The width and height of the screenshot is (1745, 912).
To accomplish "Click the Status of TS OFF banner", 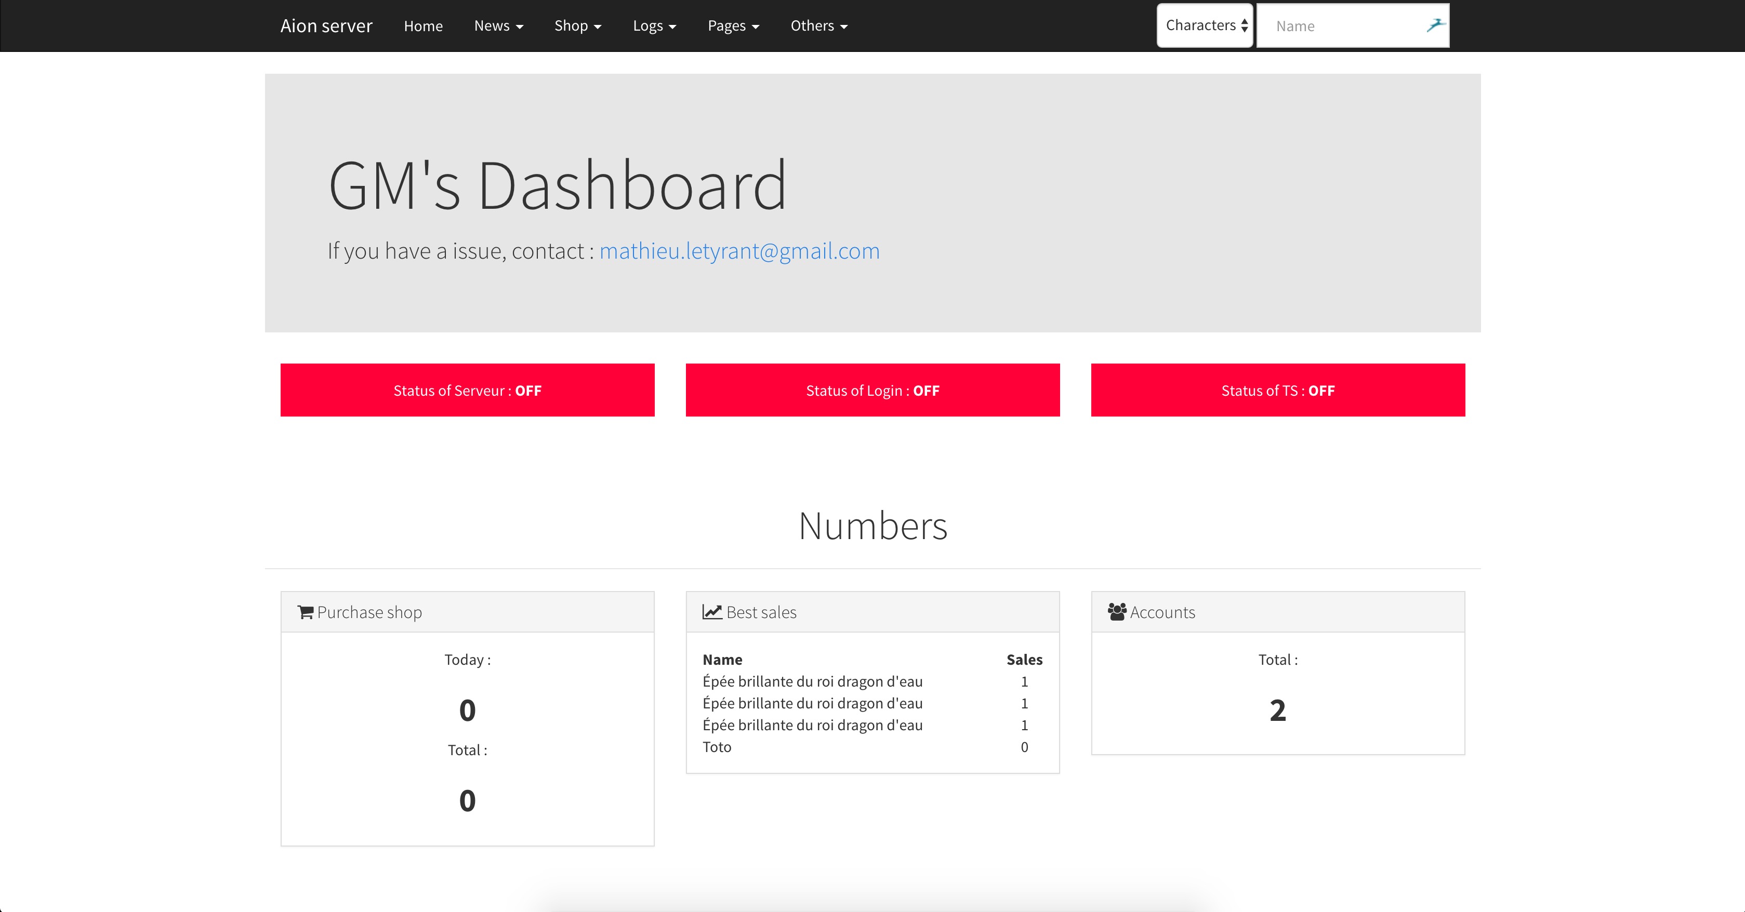I will click(x=1278, y=390).
